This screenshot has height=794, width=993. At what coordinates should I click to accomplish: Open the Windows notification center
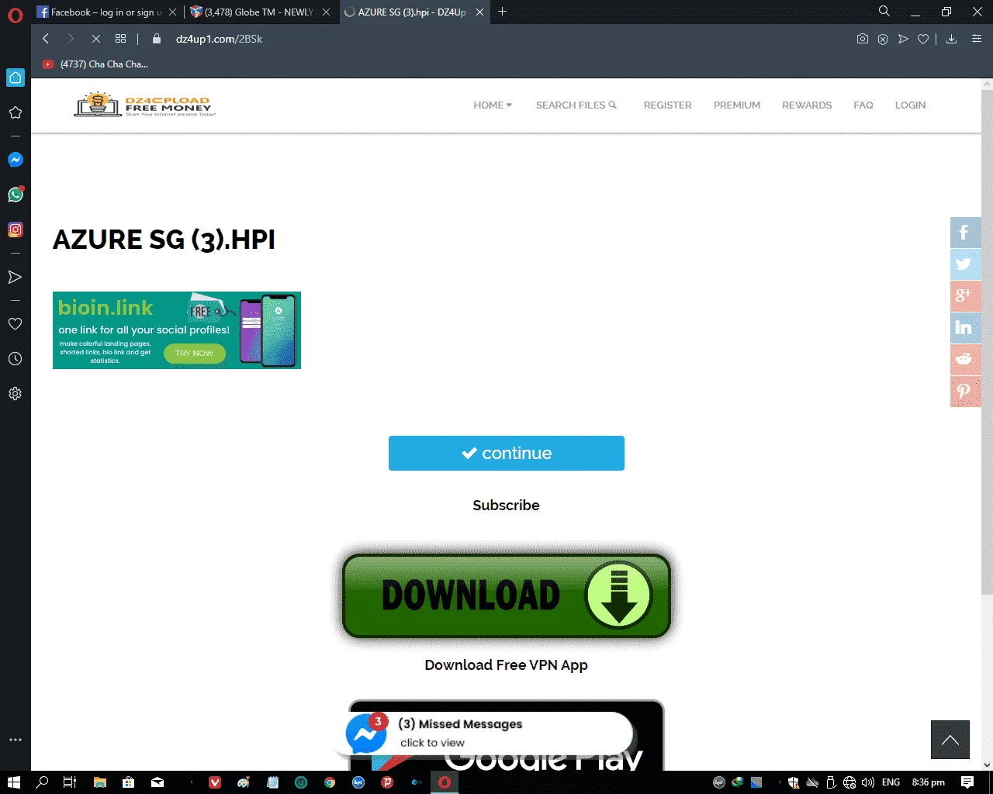(967, 782)
